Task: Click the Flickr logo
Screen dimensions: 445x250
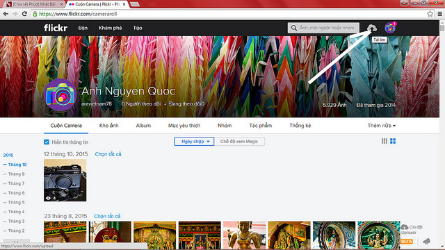Action: 56,28
